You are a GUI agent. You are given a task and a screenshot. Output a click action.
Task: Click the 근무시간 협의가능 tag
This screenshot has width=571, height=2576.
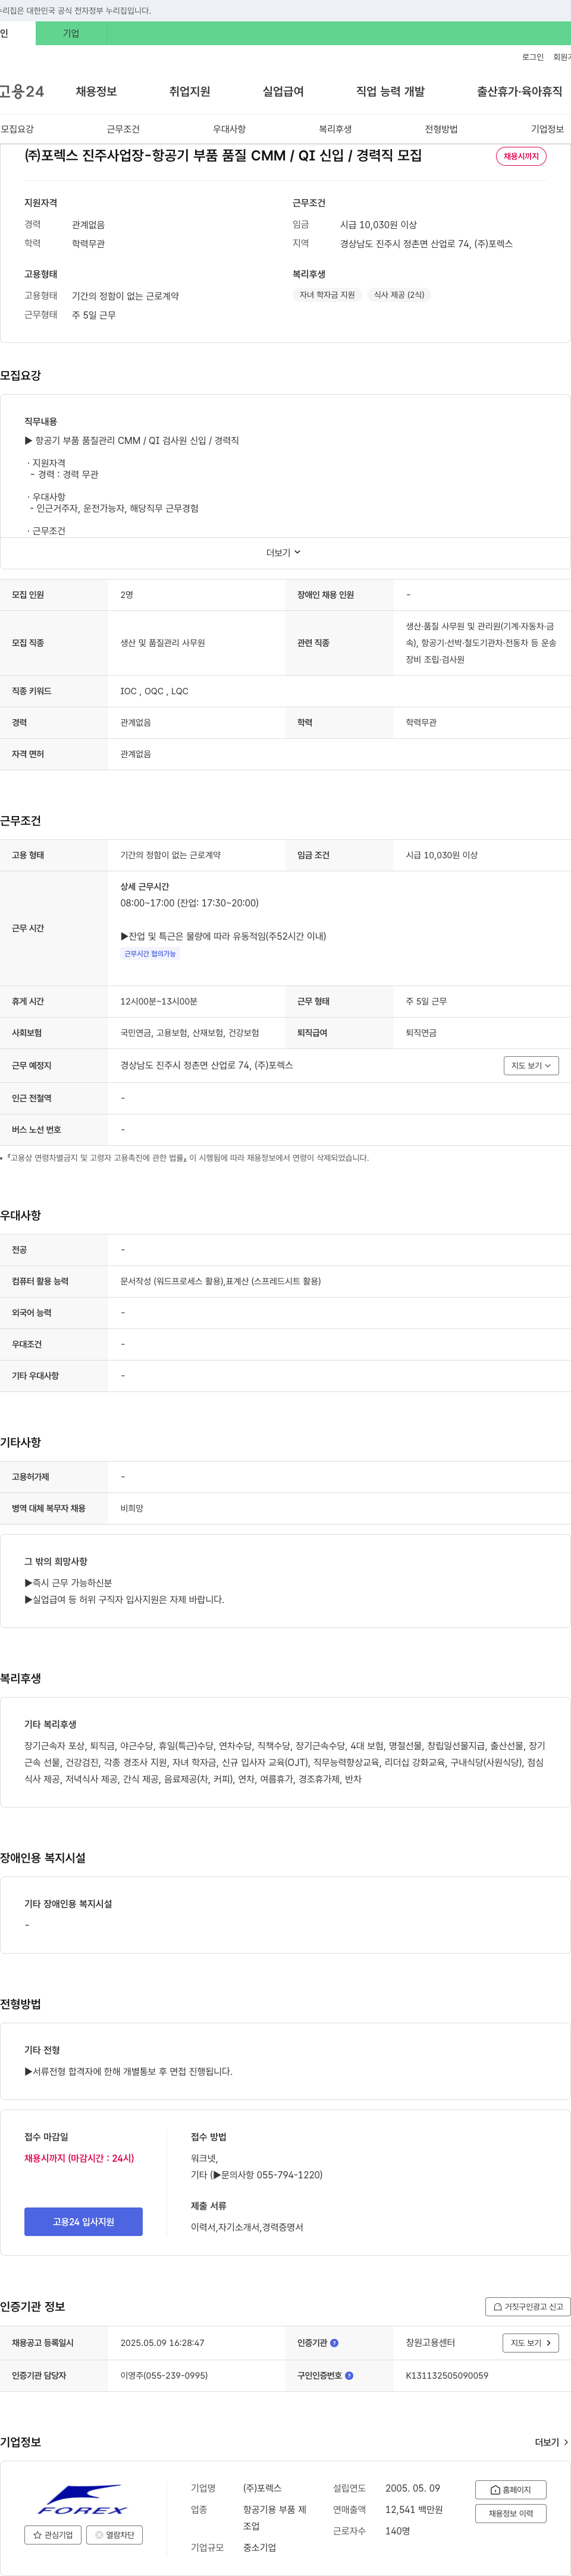coord(150,954)
